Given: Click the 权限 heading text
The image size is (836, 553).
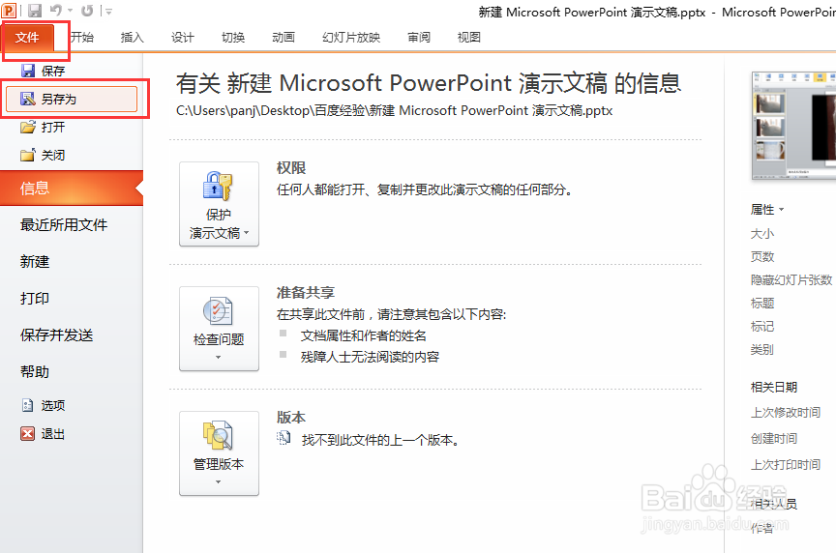Looking at the screenshot, I should click(x=291, y=168).
